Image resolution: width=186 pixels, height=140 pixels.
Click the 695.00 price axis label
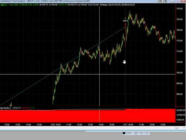[x=179, y=84]
